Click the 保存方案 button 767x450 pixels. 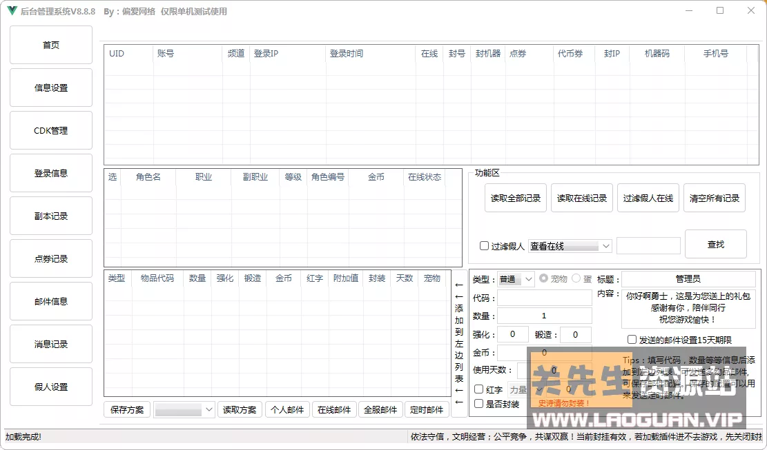pos(126,409)
